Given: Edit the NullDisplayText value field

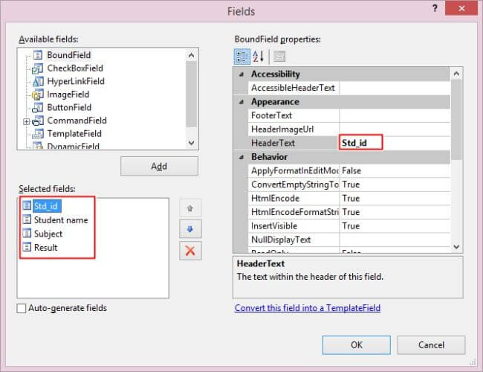Looking at the screenshot, I should click(x=395, y=240).
